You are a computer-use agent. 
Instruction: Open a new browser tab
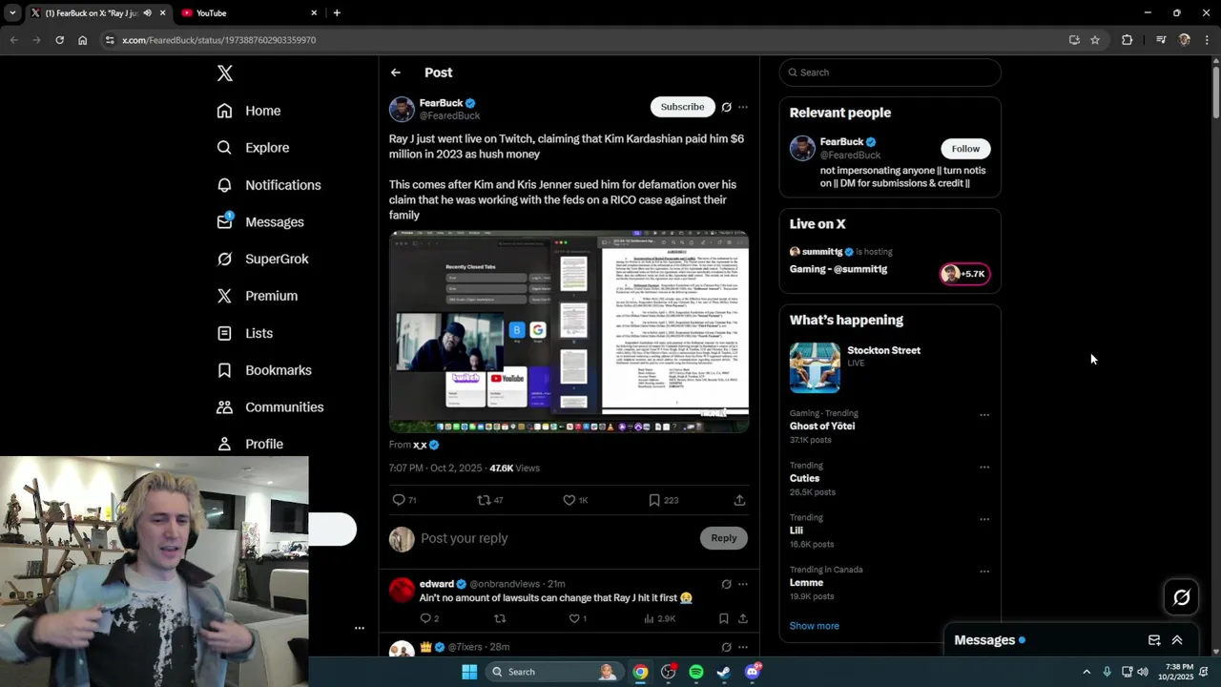pos(337,13)
